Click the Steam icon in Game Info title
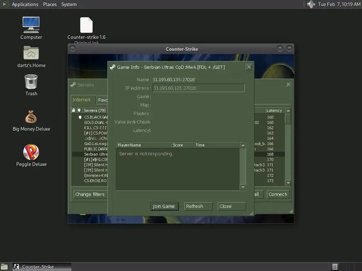The height and width of the screenshot is (271, 362). pyautogui.click(x=112, y=67)
